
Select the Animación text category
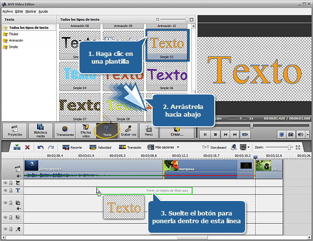[x=15, y=40]
